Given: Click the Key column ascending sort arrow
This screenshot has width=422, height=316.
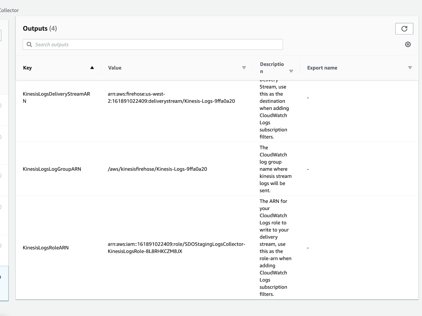Looking at the screenshot, I should click(92, 68).
